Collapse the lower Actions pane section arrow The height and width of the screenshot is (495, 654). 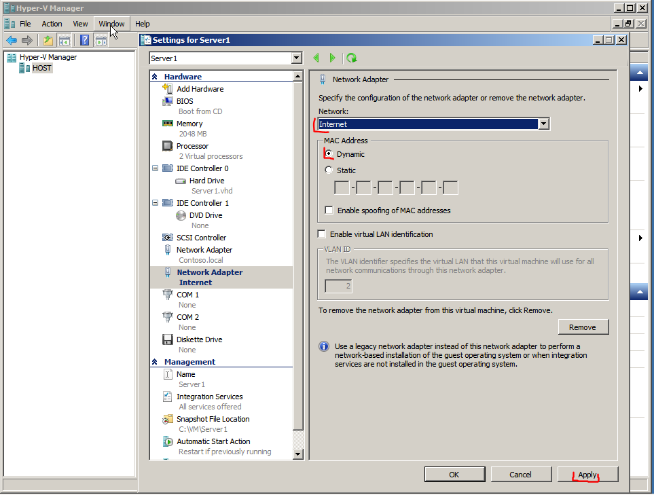coord(640,291)
